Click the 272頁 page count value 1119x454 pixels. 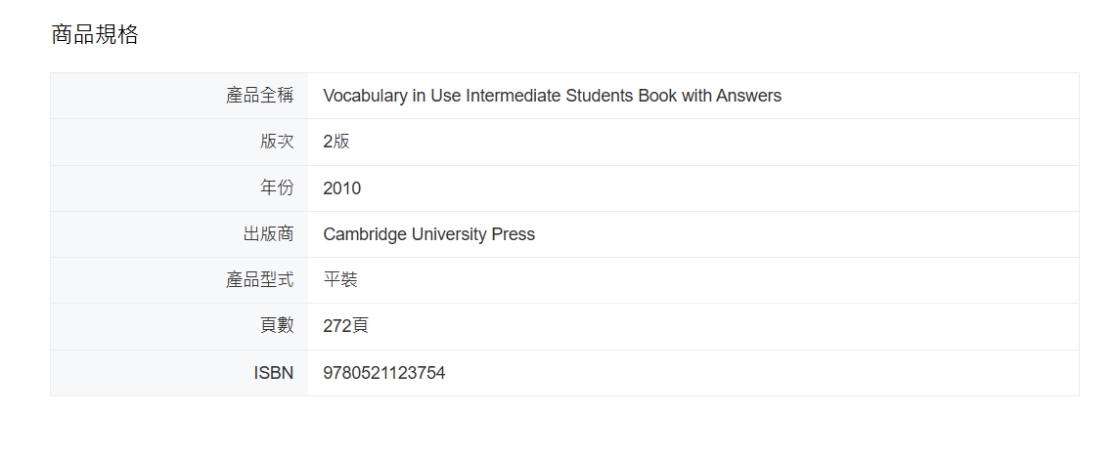[x=346, y=326]
